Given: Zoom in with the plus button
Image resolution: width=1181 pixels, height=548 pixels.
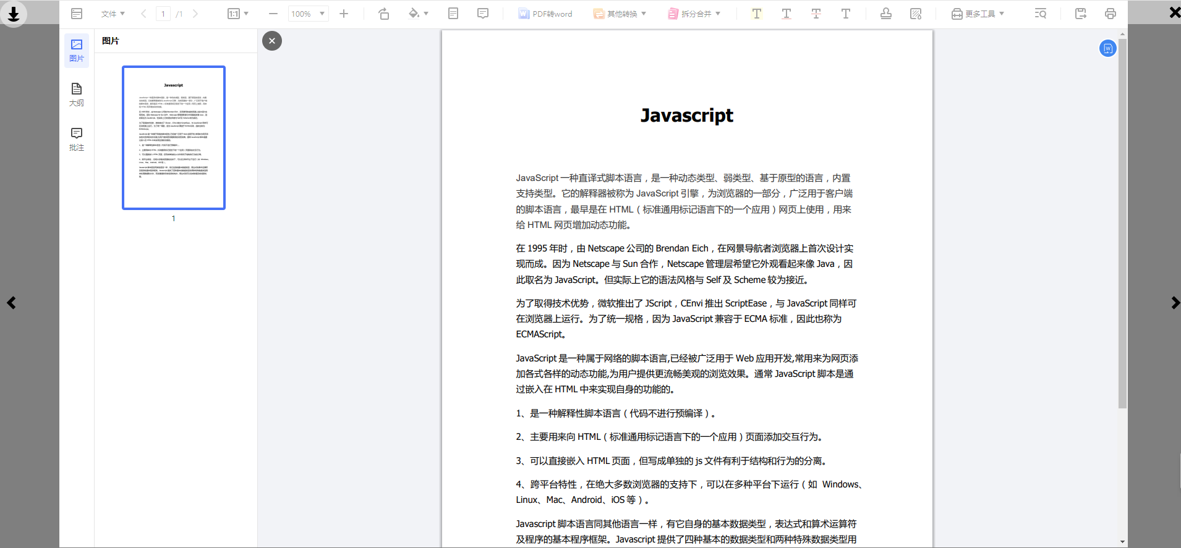Looking at the screenshot, I should click(x=344, y=14).
